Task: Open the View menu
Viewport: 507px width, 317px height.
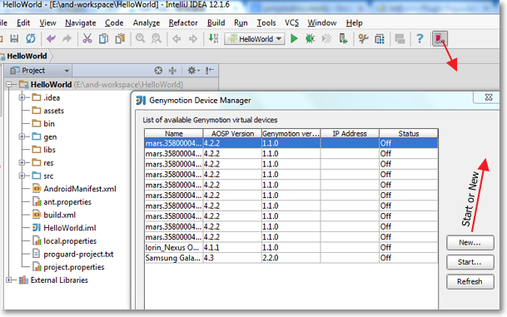Action: coord(47,23)
